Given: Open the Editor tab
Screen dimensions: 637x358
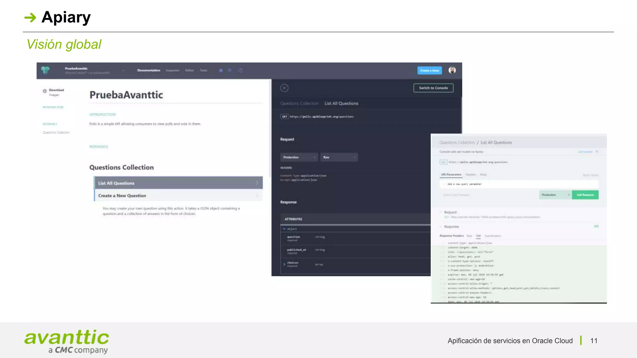Looking at the screenshot, I should point(190,71).
